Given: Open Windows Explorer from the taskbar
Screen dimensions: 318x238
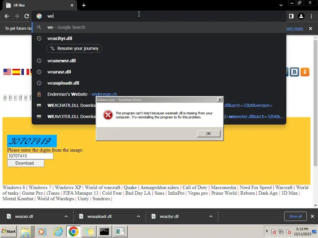Looking at the screenshot, I should (26, 231).
